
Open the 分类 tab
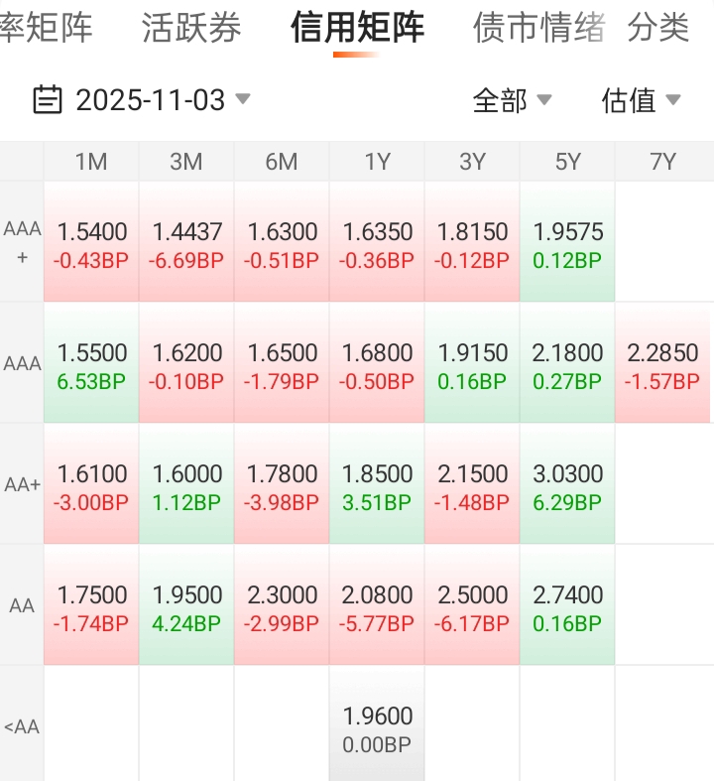658,28
